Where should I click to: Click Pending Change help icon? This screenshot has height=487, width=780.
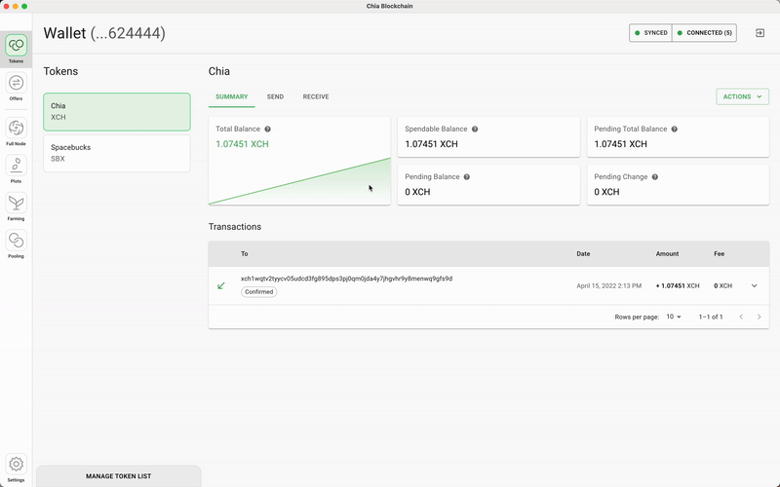[654, 177]
